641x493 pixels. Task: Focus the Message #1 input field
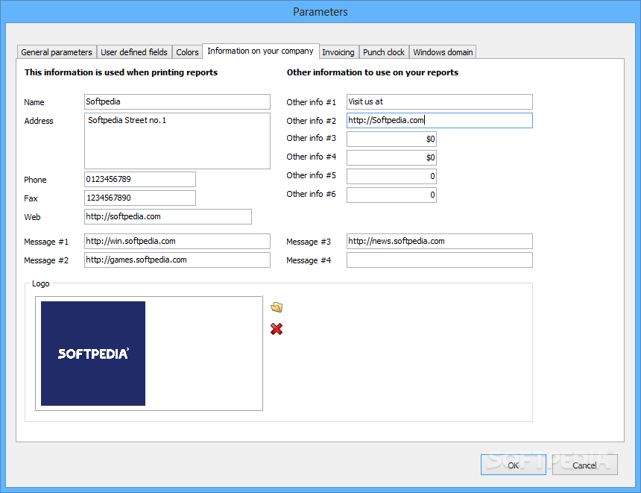[177, 241]
